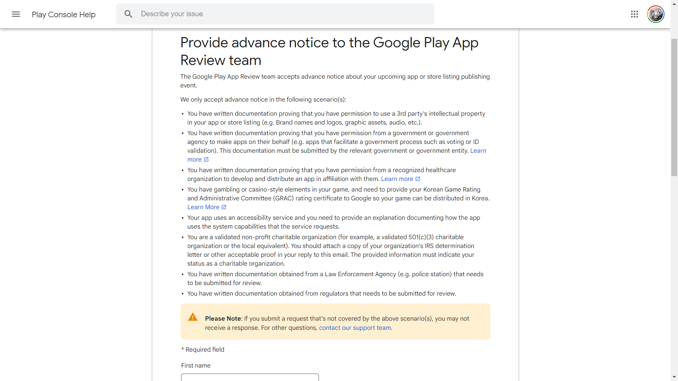
Task: Open the Play Console Help home
Action: 64,14
